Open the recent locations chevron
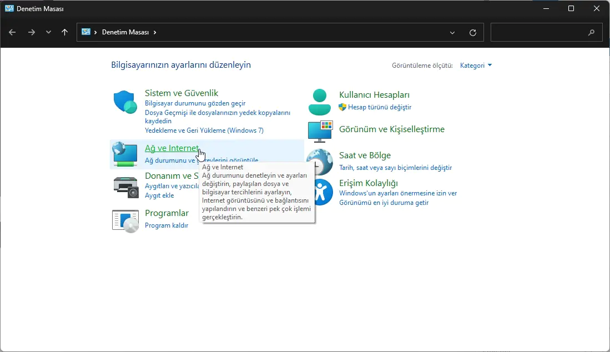 [x=48, y=32]
